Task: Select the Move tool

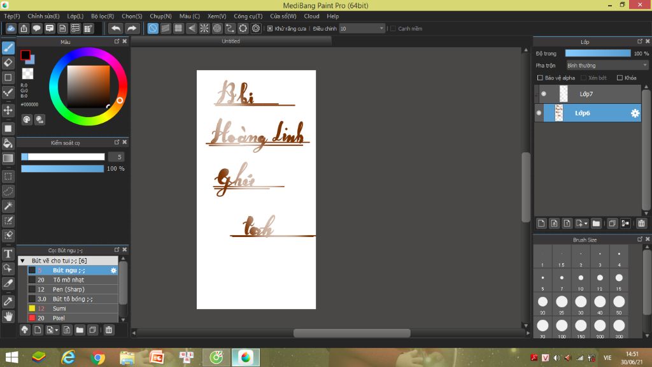Action: [8, 110]
